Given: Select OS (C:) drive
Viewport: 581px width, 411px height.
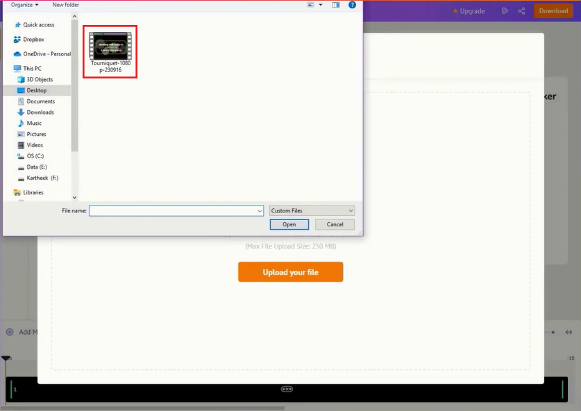Looking at the screenshot, I should 35,156.
